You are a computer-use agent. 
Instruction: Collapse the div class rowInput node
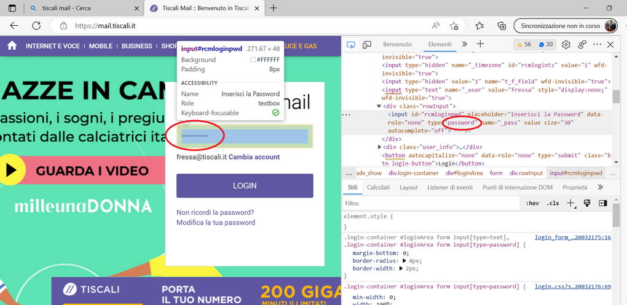pyautogui.click(x=379, y=106)
